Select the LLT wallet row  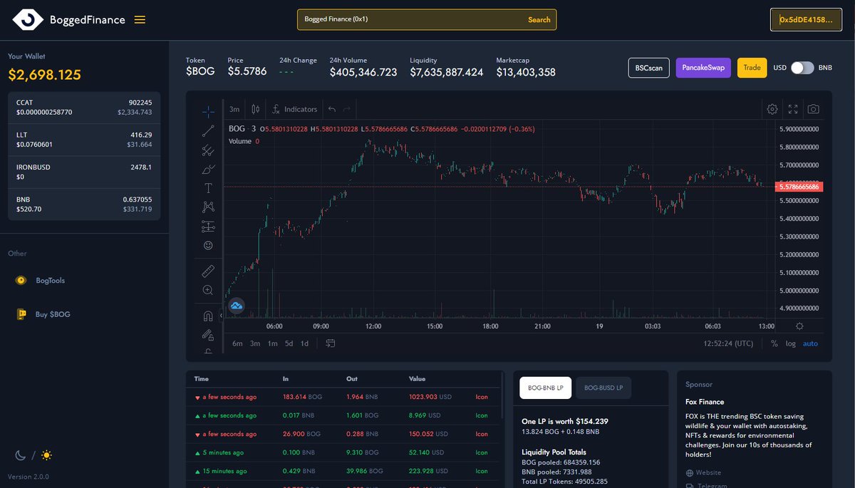click(84, 140)
